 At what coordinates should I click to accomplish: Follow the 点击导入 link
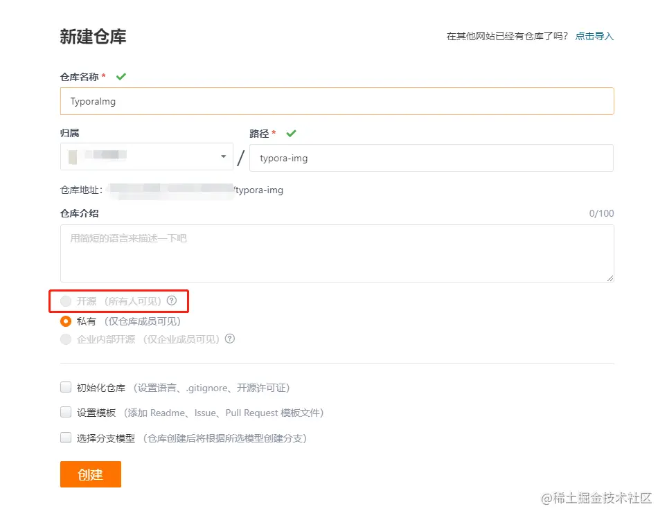pyautogui.click(x=594, y=36)
